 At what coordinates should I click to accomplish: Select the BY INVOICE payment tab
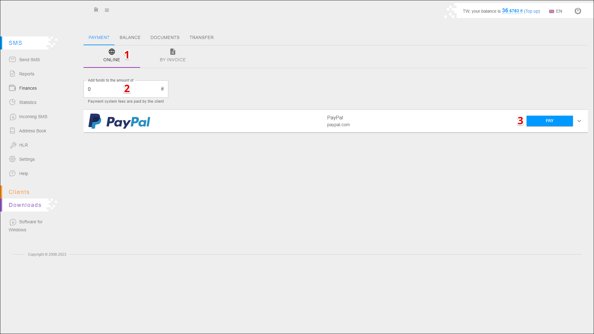click(173, 55)
